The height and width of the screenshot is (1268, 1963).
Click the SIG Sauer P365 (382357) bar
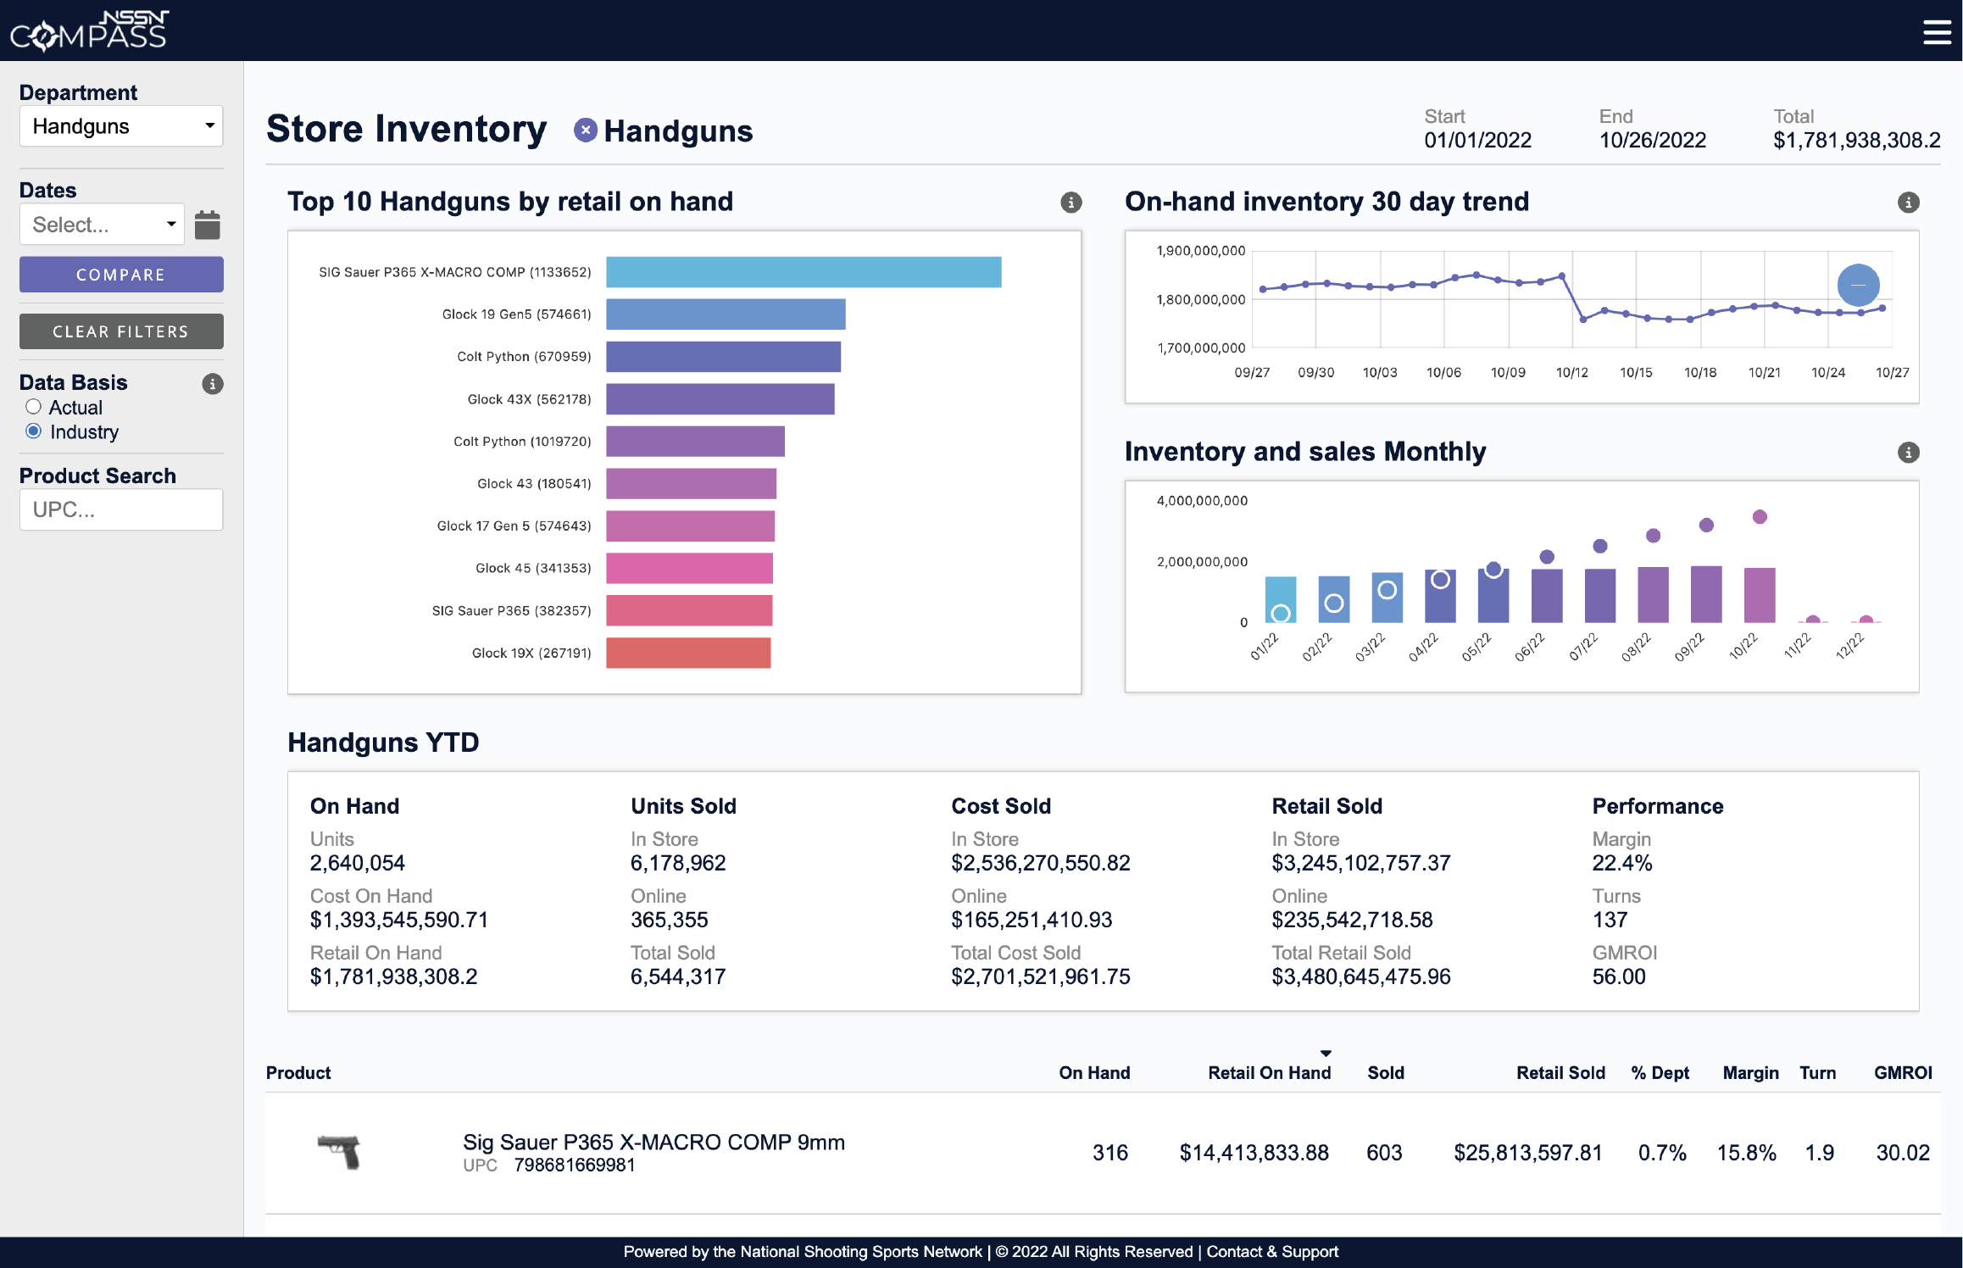point(689,611)
